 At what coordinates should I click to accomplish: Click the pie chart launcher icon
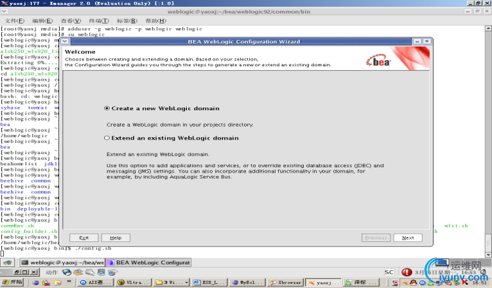(x=112, y=272)
